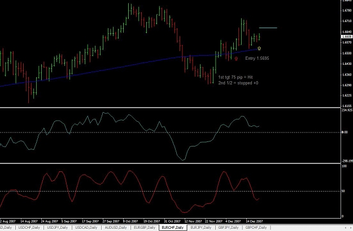The width and height of the screenshot is (353, 231).
Task: Click the red up-arrow marker near Entry
Action: pyautogui.click(x=236, y=59)
